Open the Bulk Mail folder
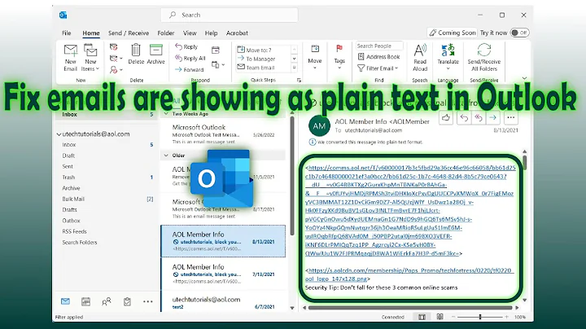This screenshot has height=329, width=586. [x=73, y=199]
